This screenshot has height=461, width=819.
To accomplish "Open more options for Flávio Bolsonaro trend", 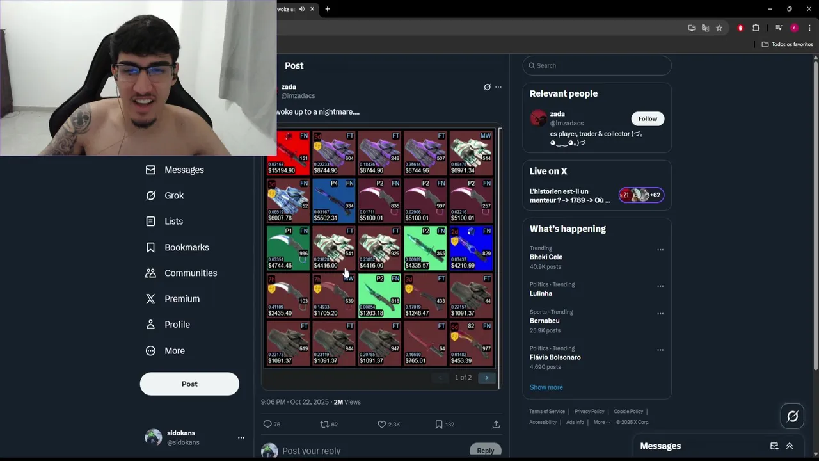I will coord(660,350).
